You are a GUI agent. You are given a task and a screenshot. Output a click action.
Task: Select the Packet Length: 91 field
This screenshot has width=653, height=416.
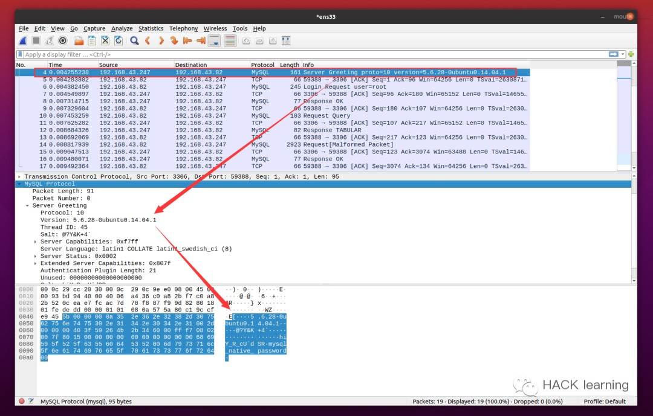tap(63, 191)
